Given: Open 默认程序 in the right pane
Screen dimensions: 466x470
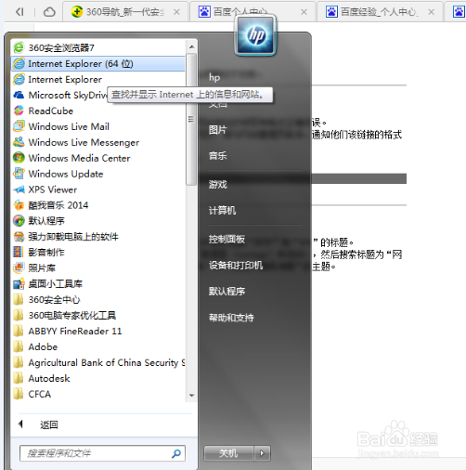Looking at the screenshot, I should [227, 292].
